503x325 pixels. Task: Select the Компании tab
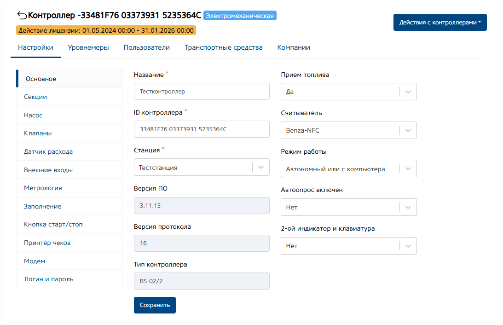pyautogui.click(x=294, y=47)
